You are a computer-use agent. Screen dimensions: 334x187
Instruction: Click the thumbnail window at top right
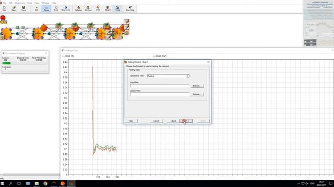point(318,23)
